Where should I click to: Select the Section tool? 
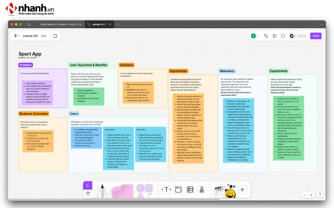178,189
